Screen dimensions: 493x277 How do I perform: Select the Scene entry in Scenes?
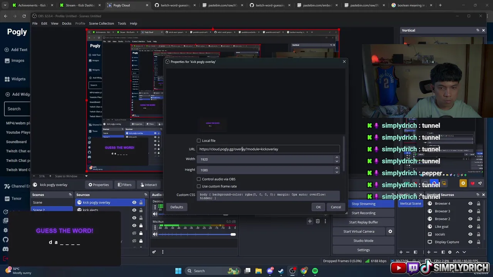(52, 203)
